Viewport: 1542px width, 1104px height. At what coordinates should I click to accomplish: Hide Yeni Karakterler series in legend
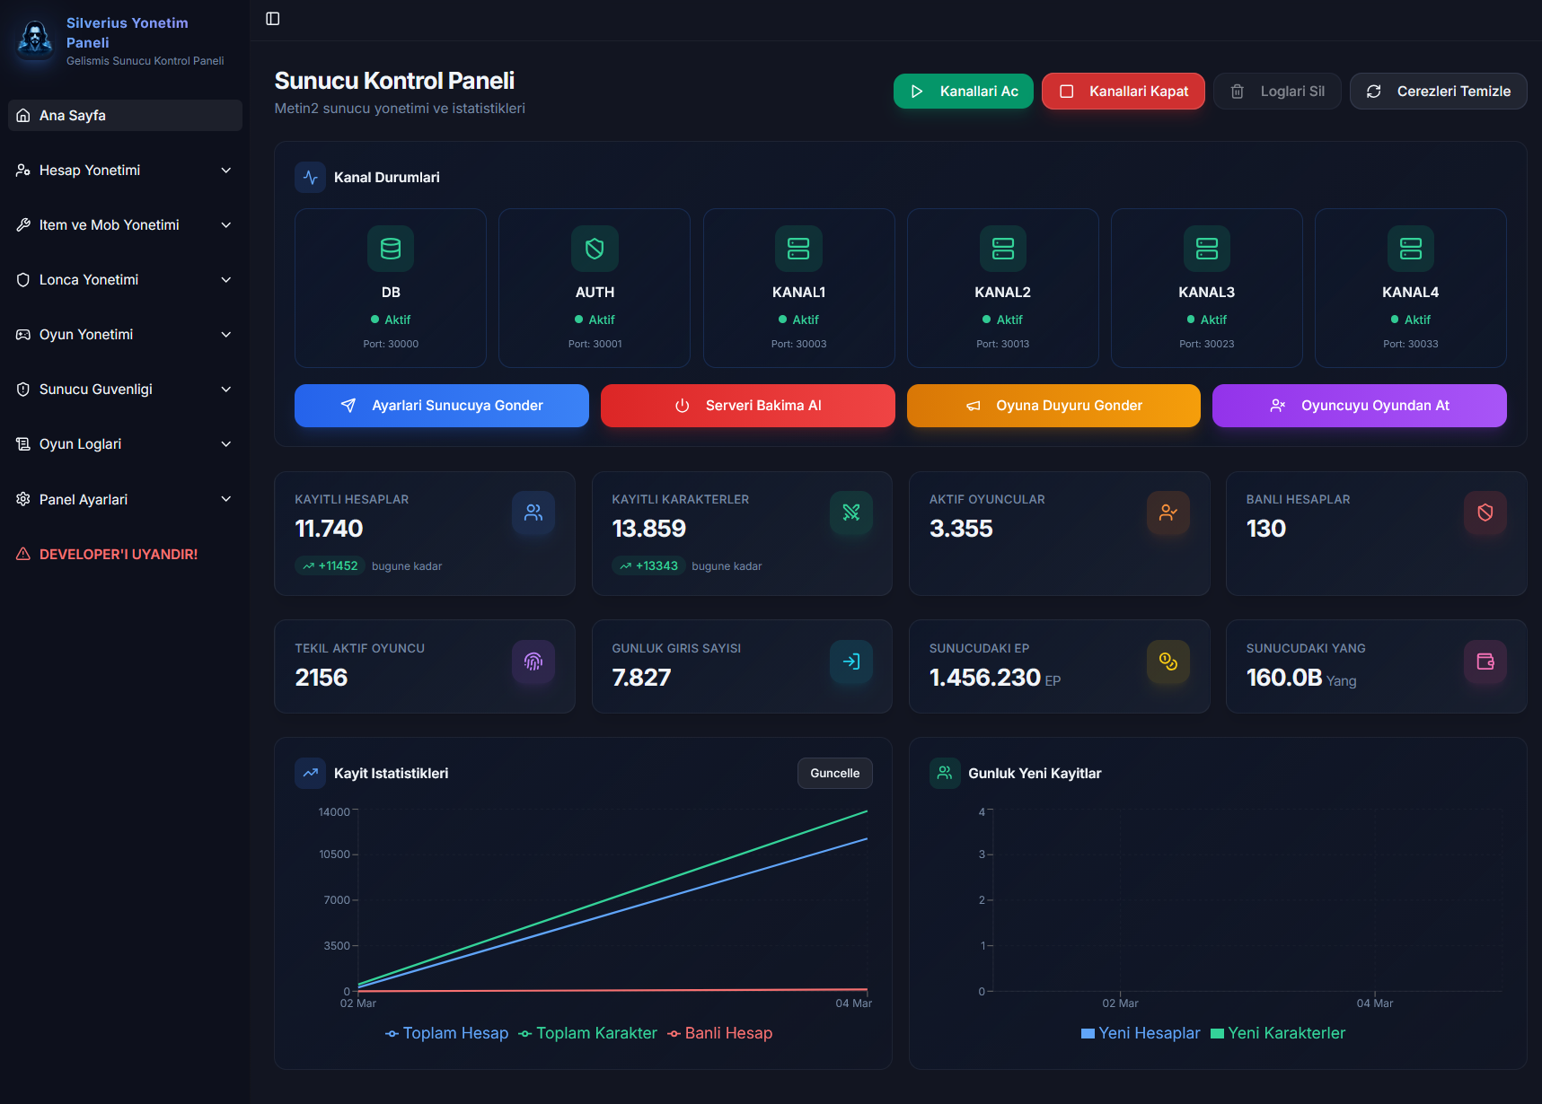[1278, 1033]
